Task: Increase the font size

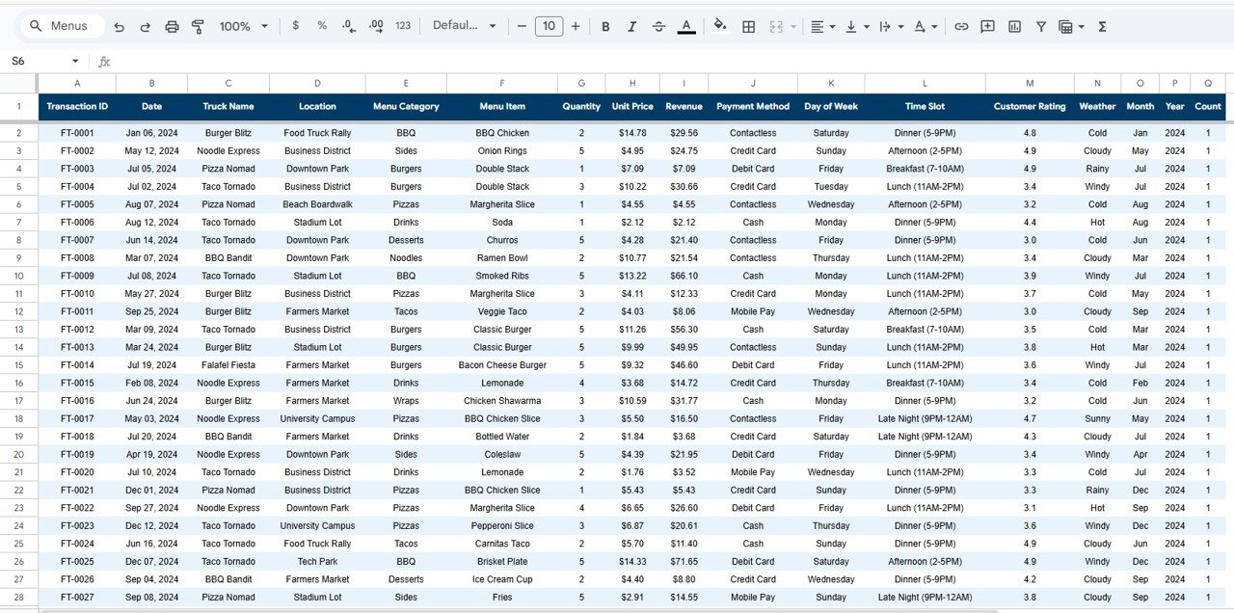Action: click(576, 26)
